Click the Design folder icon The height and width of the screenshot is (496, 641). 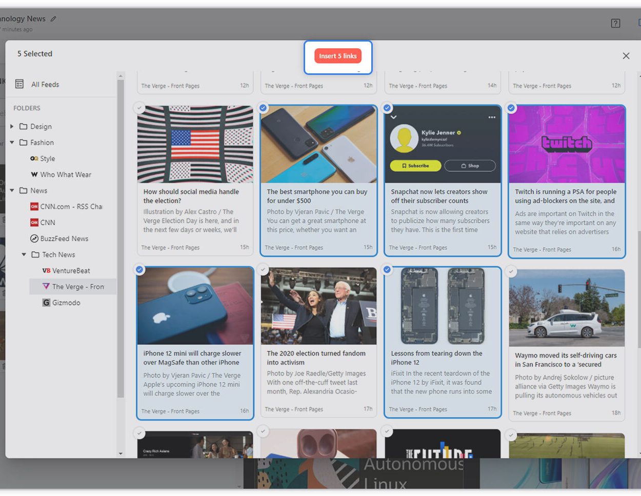23,126
